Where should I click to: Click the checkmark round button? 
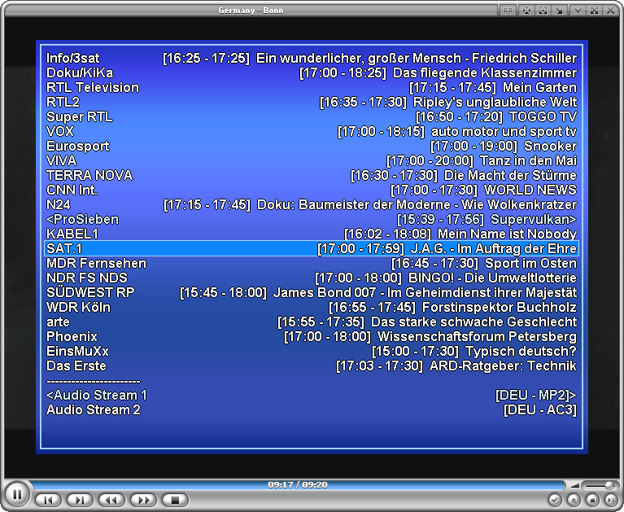coord(555,499)
